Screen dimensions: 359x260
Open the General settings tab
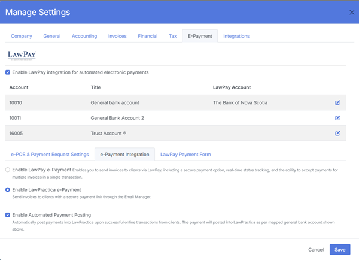coord(52,36)
